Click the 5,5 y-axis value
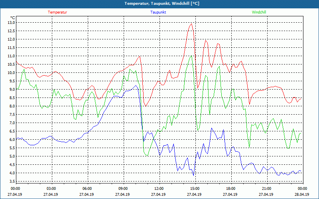Viewport: 319px width, 199px height. click(x=12, y=148)
